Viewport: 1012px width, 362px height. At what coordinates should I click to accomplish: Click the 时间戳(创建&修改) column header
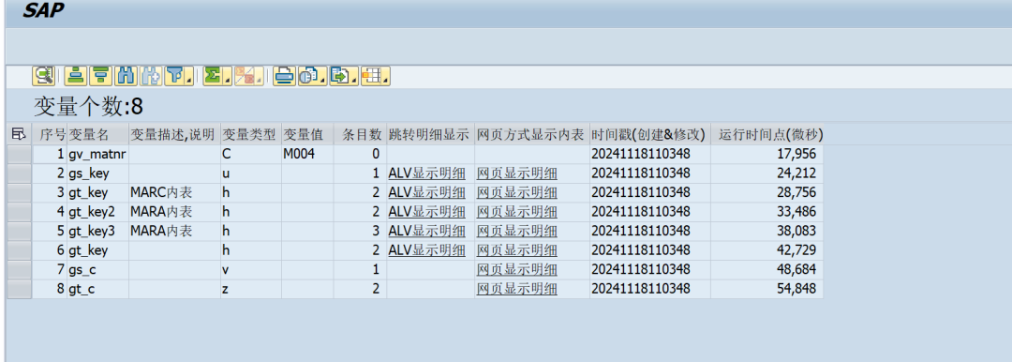(650, 134)
